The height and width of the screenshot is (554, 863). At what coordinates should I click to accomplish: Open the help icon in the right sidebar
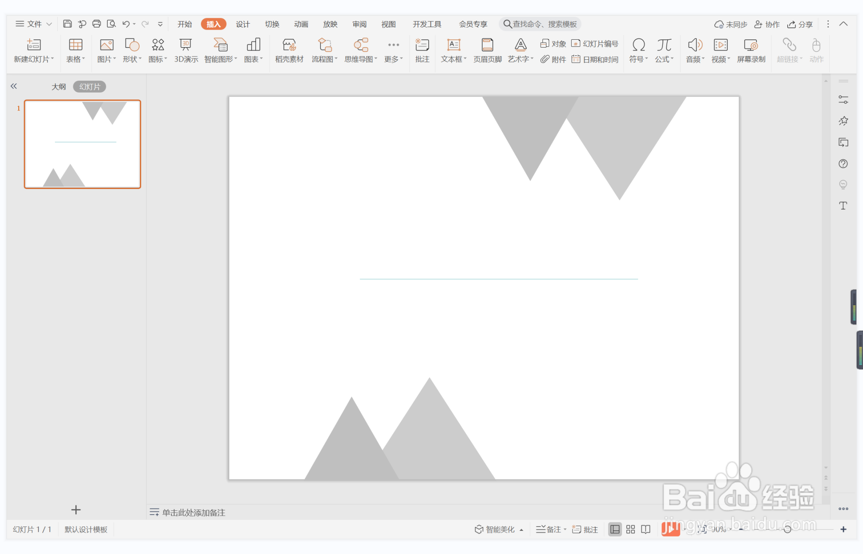click(x=843, y=164)
